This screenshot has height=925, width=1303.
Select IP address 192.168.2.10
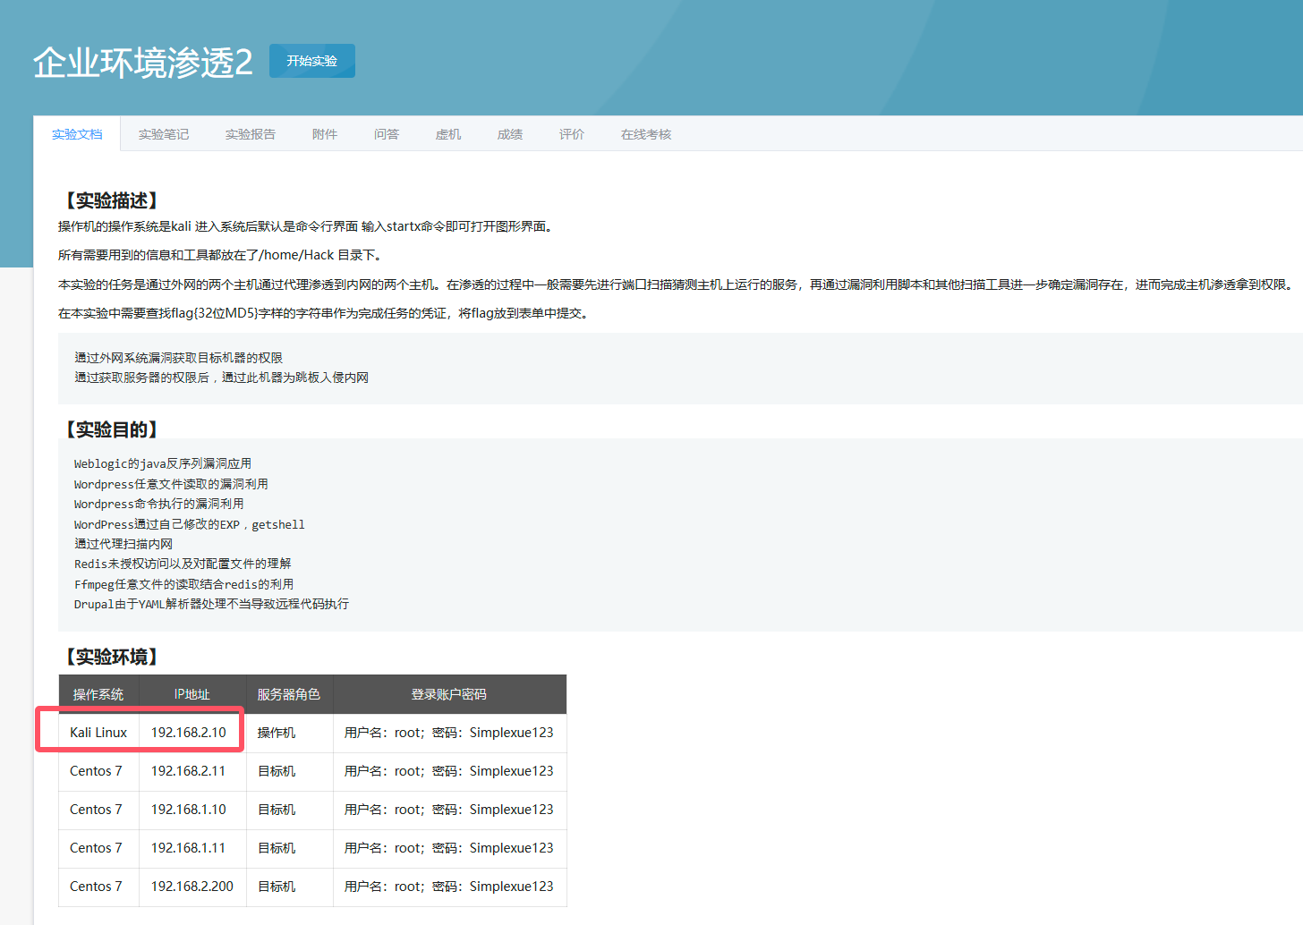[189, 733]
